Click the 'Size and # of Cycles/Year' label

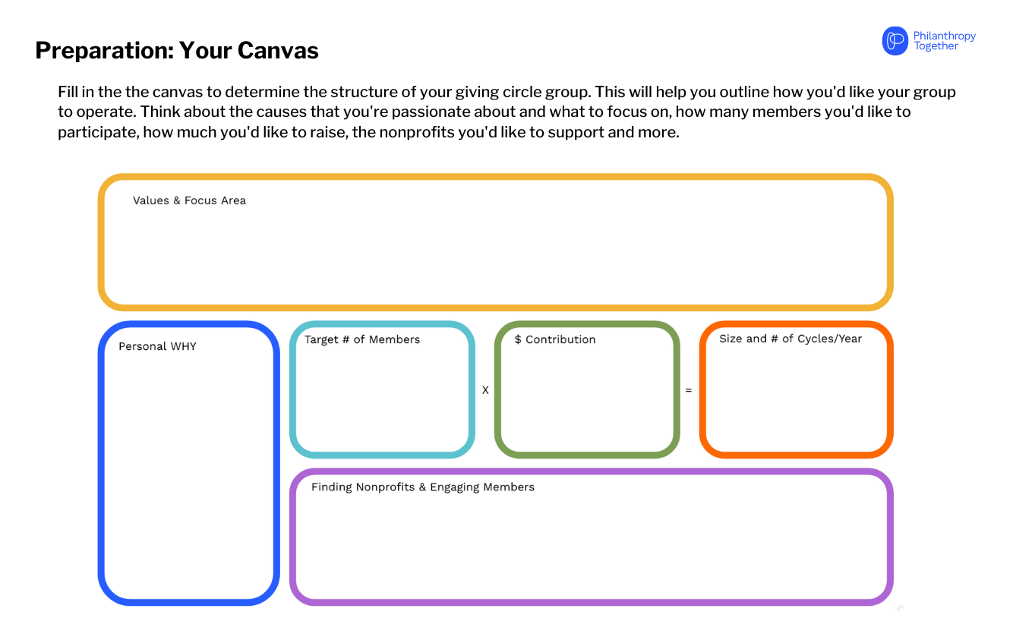(x=791, y=339)
